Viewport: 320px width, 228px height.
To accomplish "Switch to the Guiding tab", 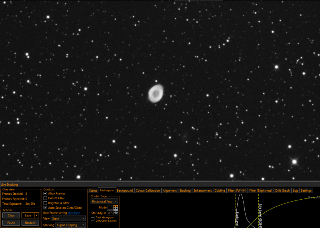I will [x=220, y=190].
